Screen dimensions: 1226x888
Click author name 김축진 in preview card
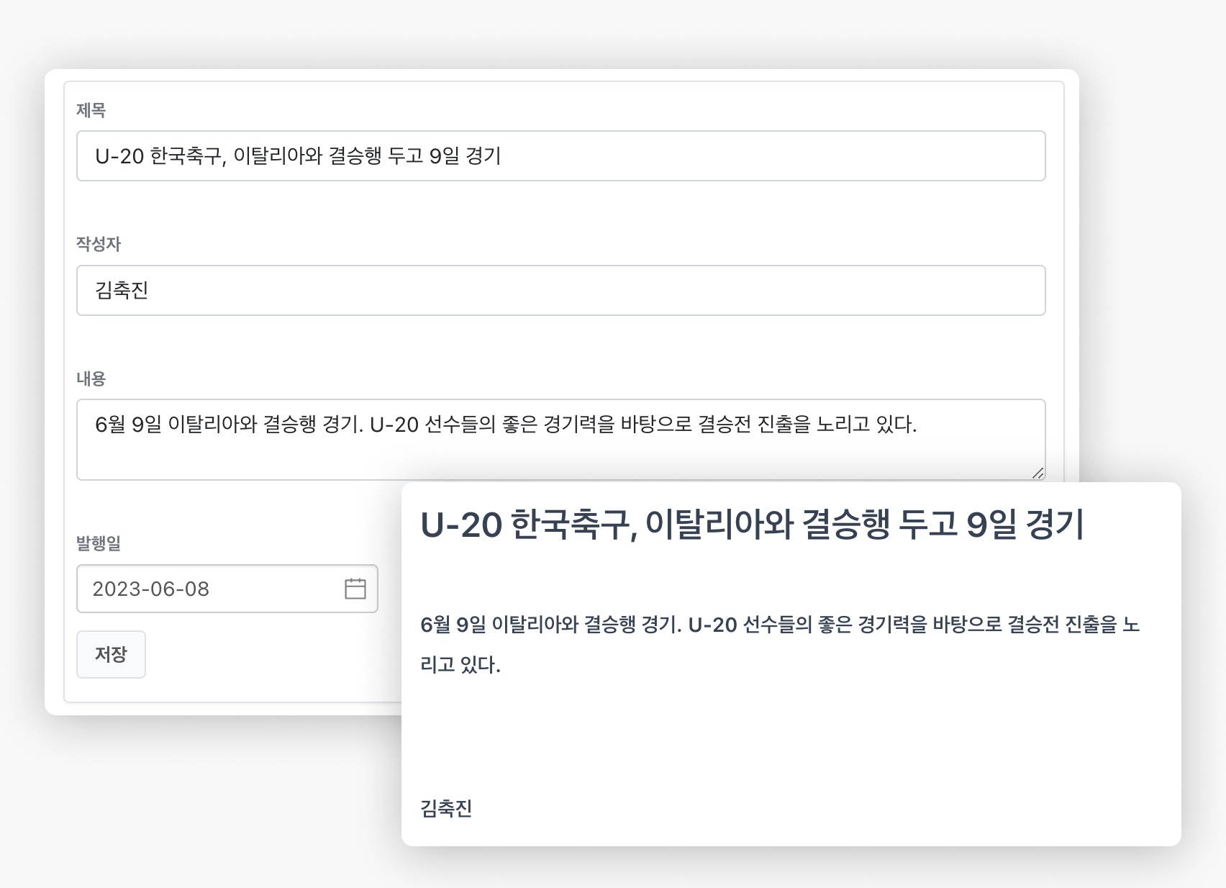click(x=446, y=808)
